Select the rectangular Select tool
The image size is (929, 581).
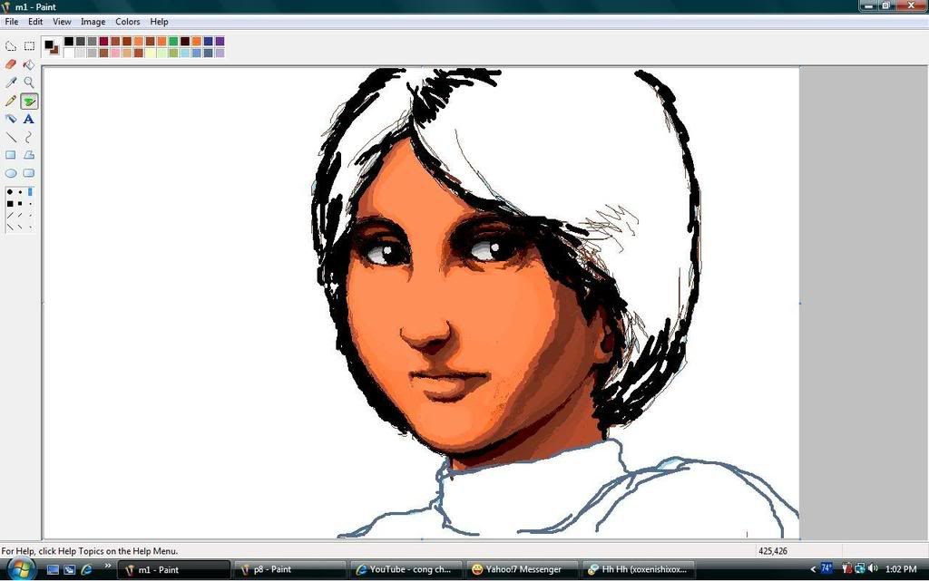coord(29,45)
